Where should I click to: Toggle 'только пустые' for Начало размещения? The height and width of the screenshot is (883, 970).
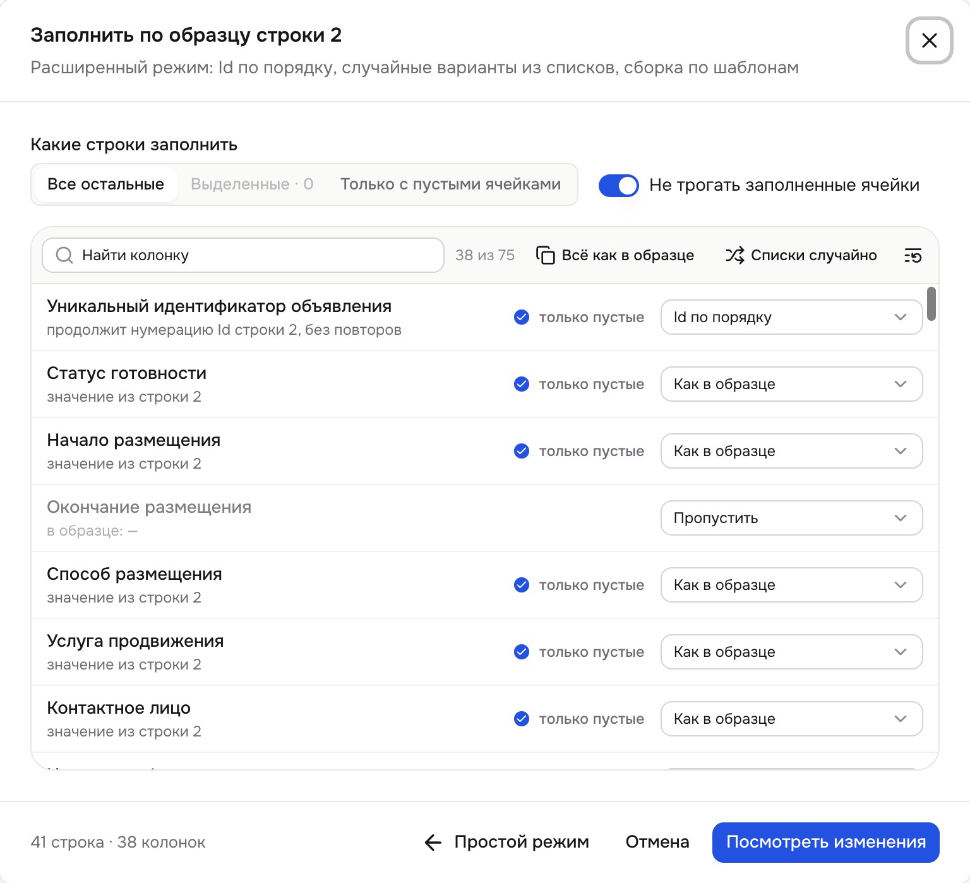[522, 451]
